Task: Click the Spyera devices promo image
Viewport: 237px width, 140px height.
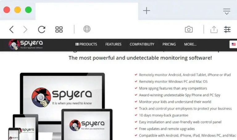Action: click(x=60, y=106)
